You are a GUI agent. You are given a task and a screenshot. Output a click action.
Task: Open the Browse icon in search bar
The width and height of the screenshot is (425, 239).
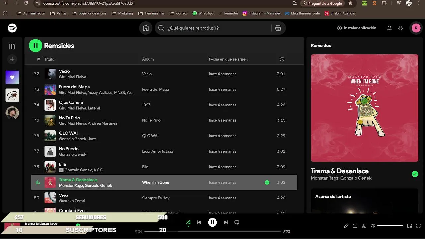[x=278, y=28]
